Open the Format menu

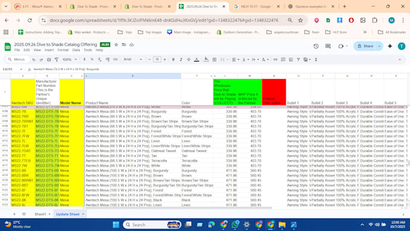tap(63, 50)
